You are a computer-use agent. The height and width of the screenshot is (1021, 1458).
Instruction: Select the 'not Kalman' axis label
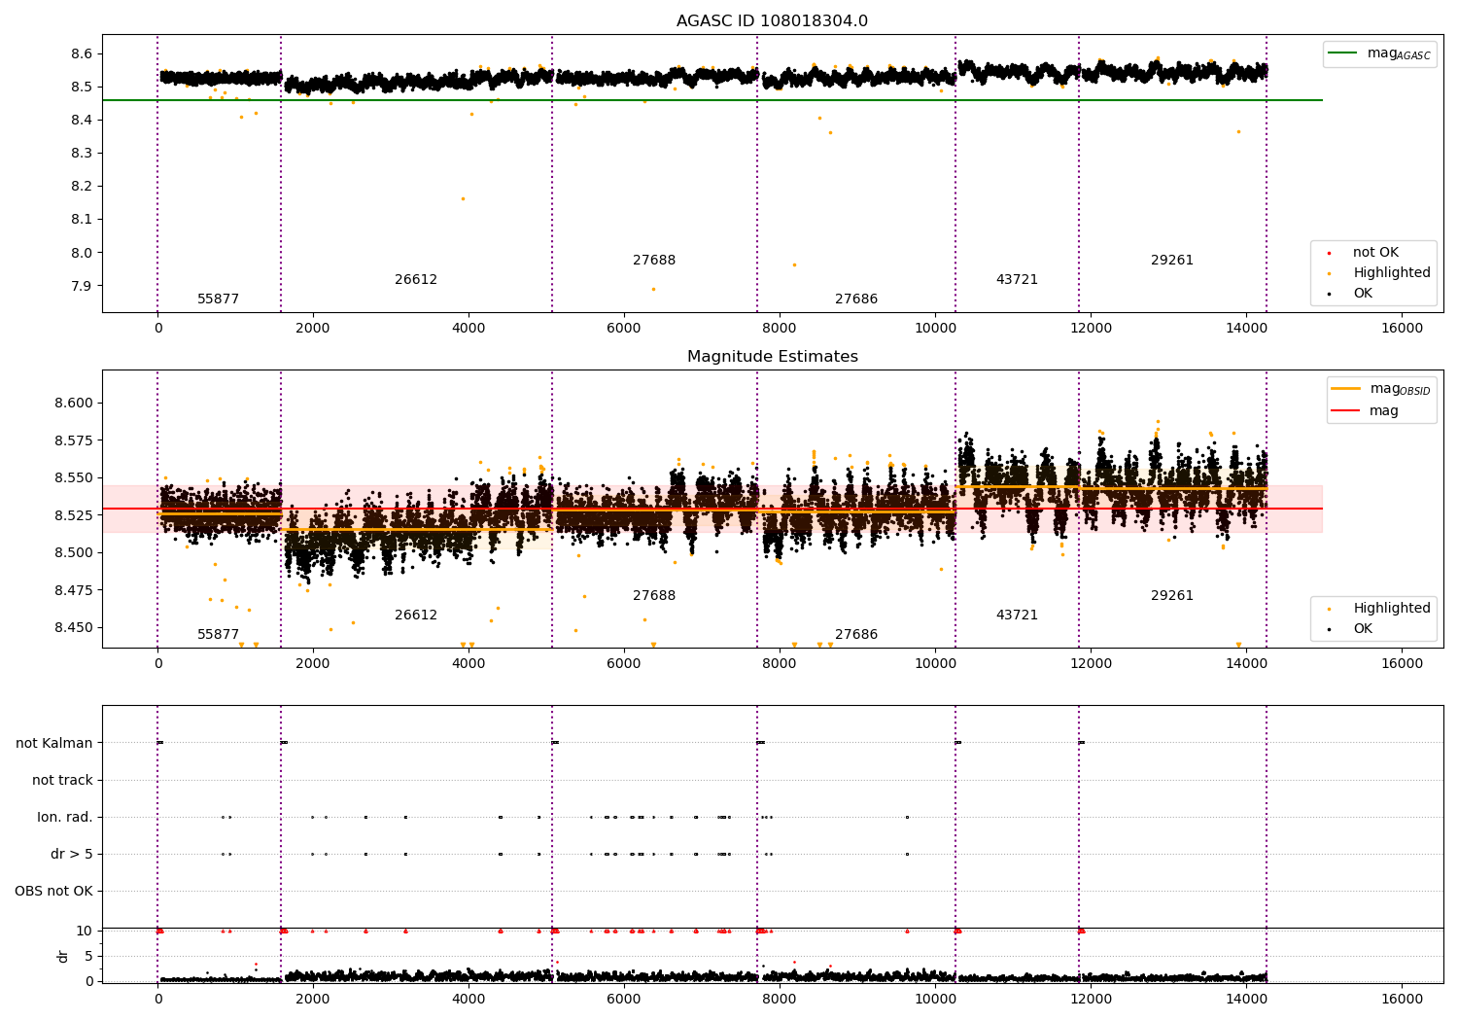54,743
